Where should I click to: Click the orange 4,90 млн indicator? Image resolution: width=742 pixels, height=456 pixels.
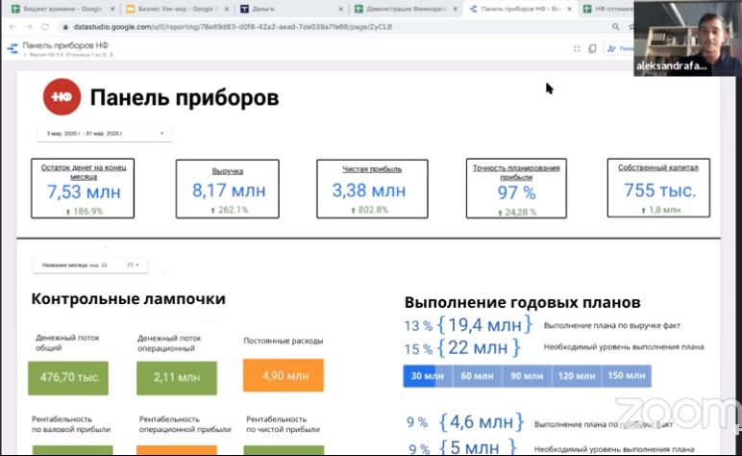pyautogui.click(x=284, y=375)
